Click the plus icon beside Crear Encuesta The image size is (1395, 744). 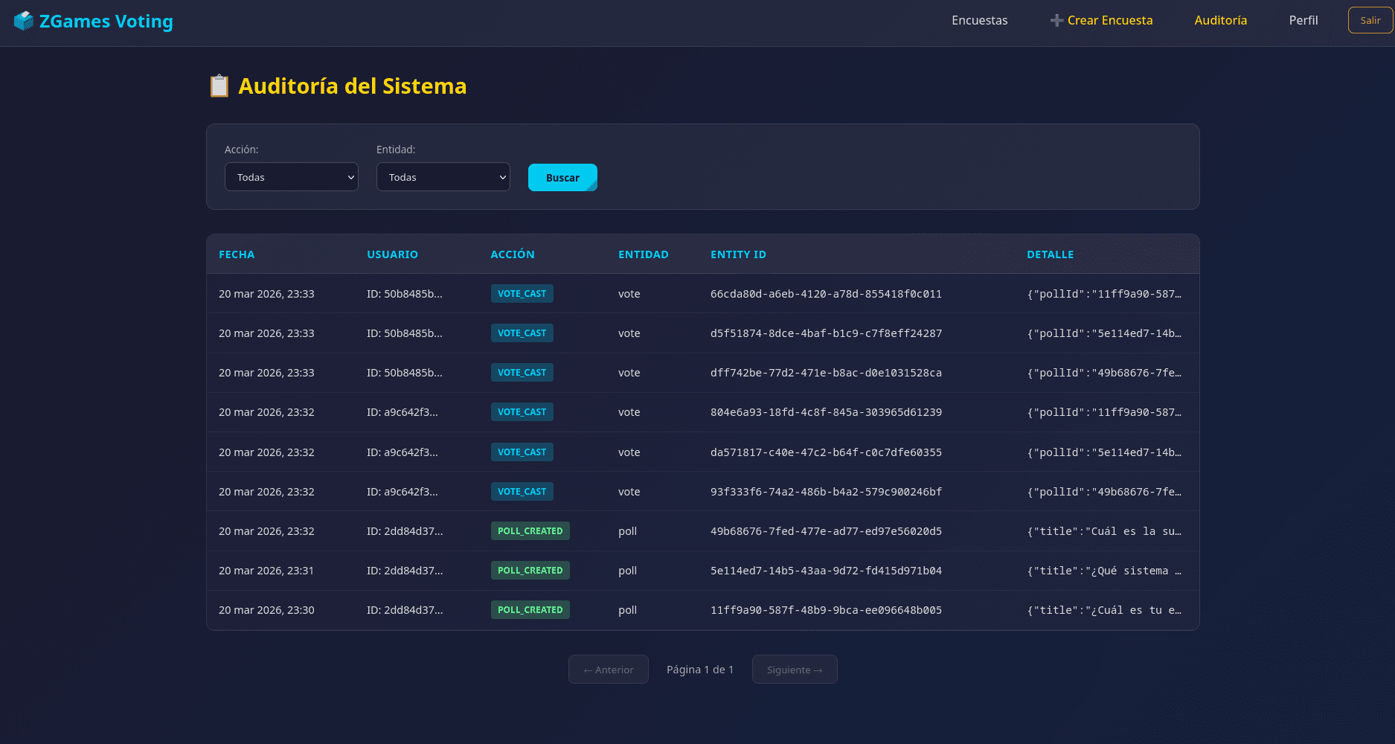(1056, 21)
